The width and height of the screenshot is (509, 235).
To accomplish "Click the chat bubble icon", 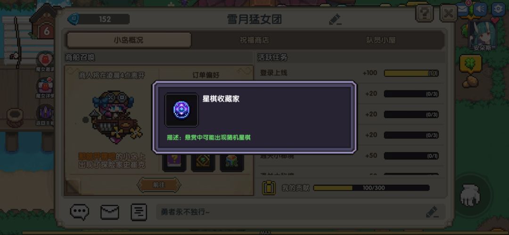I will point(80,212).
